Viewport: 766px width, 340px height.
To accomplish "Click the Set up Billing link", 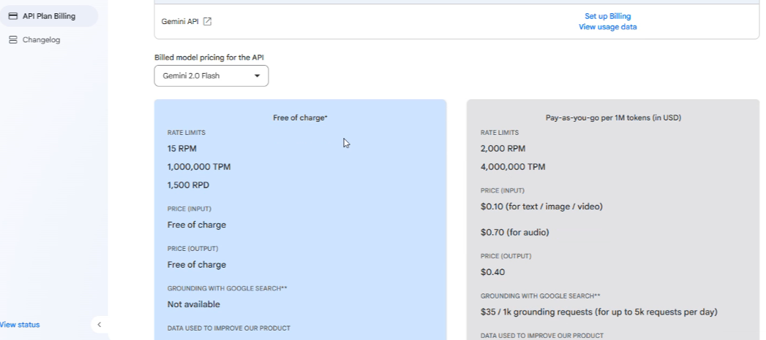I will (x=608, y=16).
